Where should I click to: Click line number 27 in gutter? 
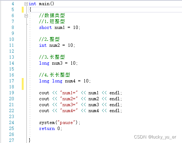pos(12,140)
